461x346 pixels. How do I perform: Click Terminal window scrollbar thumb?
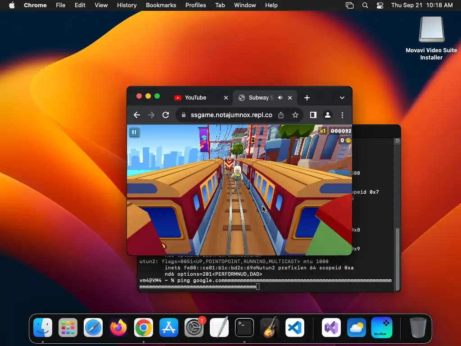tap(397, 259)
